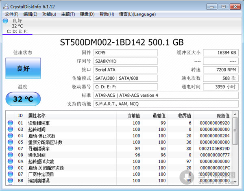Click the SMART list scrollbar thumb
Screen dimensions: 244x191
(x=235, y=131)
